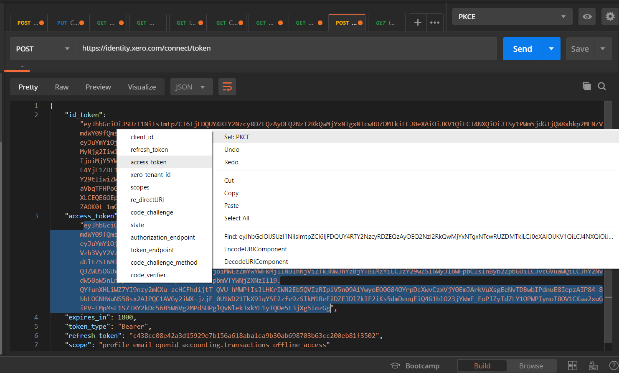This screenshot has width=619, height=373.
Task: Click the "expires_in": 1800 line
Action: (100, 317)
